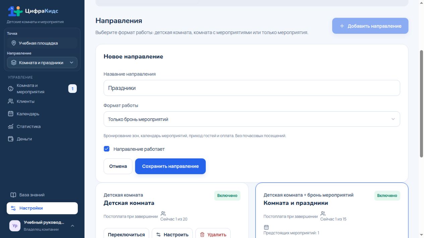The height and width of the screenshot is (238, 424).
Task: Click the sliders icon on the Настроить button
Action: [x=159, y=235]
